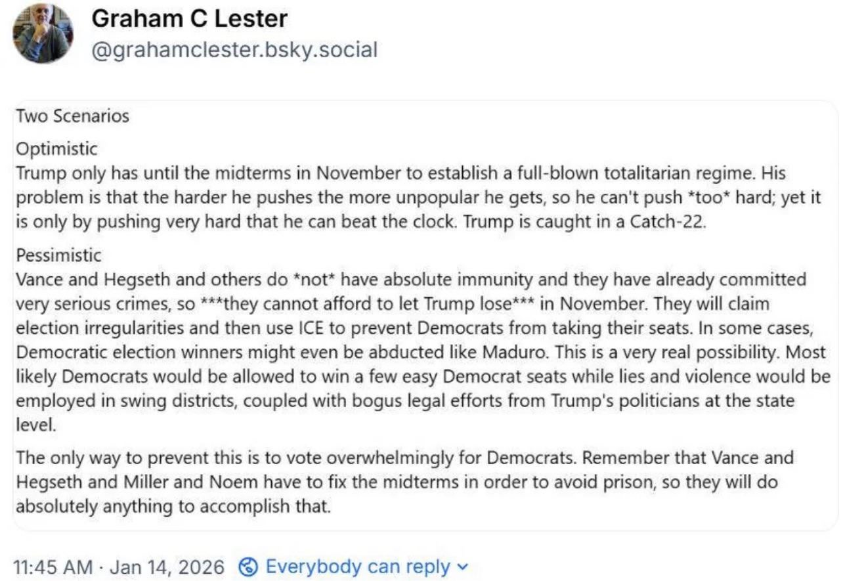Viewport: 843px width, 581px height.
Task: Click the globe icon beside reply settings
Action: (x=248, y=566)
